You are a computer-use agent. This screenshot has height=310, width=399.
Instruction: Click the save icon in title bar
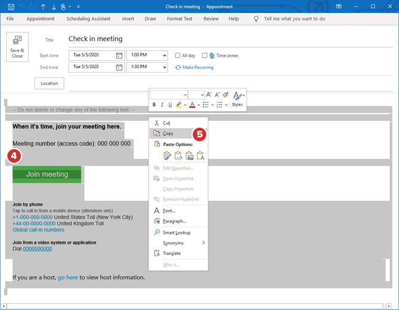[11, 7]
